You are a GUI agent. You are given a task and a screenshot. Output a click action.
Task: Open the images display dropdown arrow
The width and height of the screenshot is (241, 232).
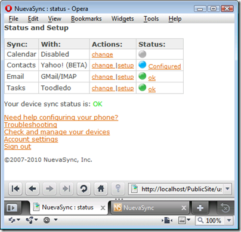coord(189,220)
